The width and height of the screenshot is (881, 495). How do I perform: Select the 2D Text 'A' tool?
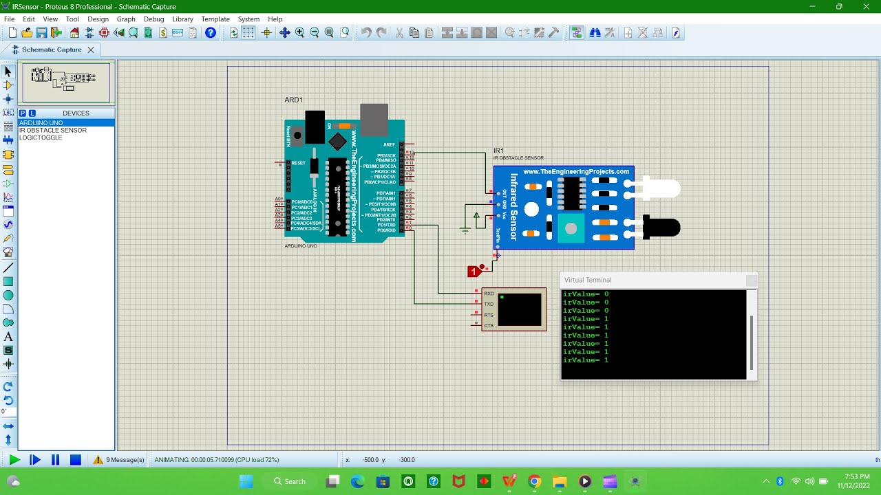pos(8,337)
